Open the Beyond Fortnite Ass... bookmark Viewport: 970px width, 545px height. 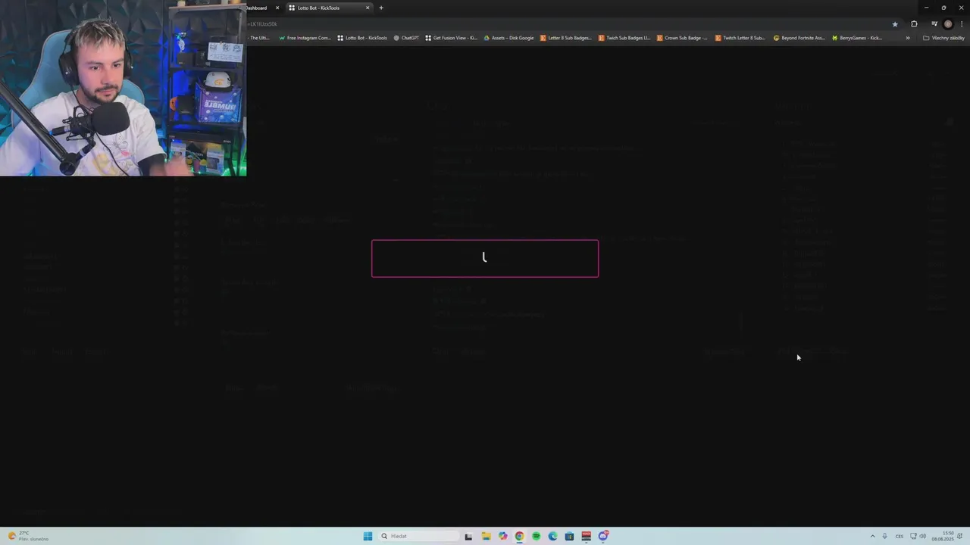799,38
